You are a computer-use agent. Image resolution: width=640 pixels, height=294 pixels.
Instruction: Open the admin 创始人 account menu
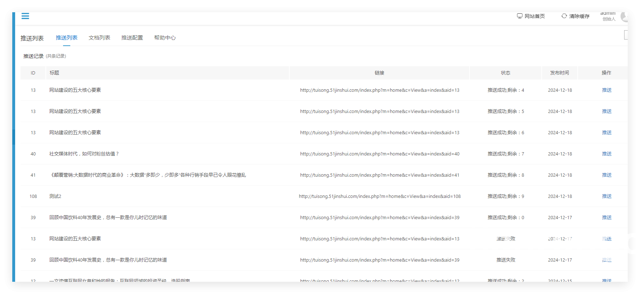click(614, 16)
